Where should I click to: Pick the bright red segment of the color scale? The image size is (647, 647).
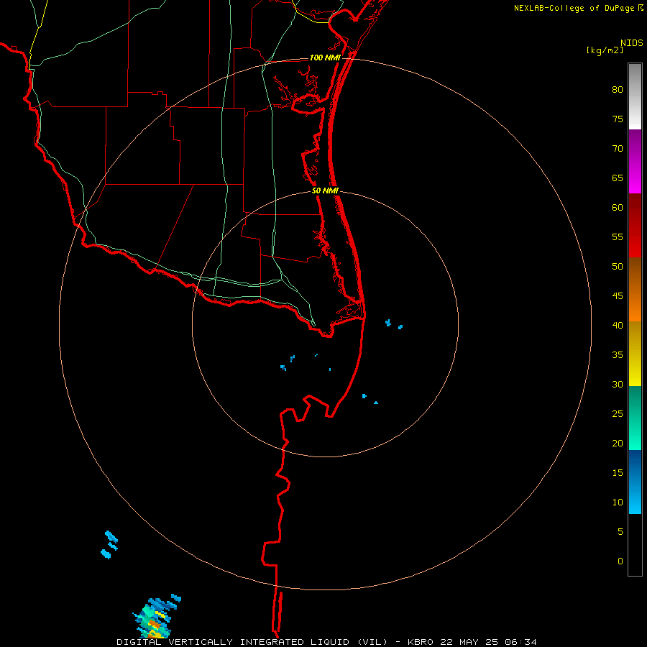click(635, 225)
